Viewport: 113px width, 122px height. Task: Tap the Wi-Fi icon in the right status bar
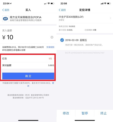[105, 3]
